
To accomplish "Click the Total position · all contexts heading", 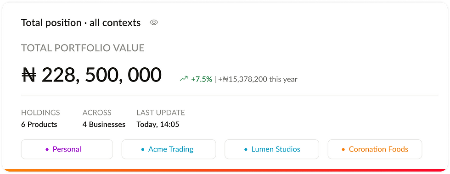I will click(81, 22).
